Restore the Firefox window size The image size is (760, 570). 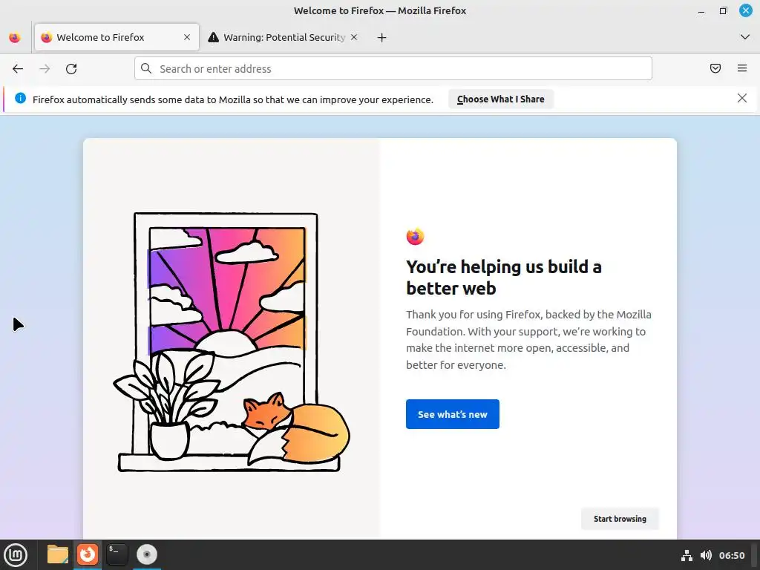(723, 10)
